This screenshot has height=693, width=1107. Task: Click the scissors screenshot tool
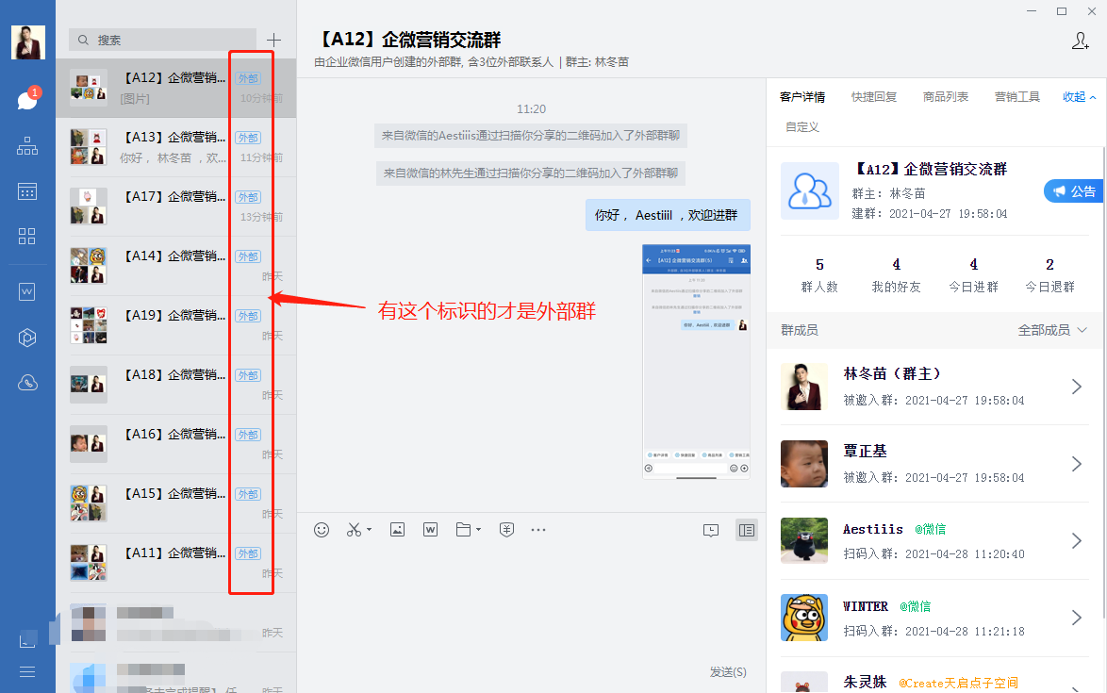pos(354,530)
